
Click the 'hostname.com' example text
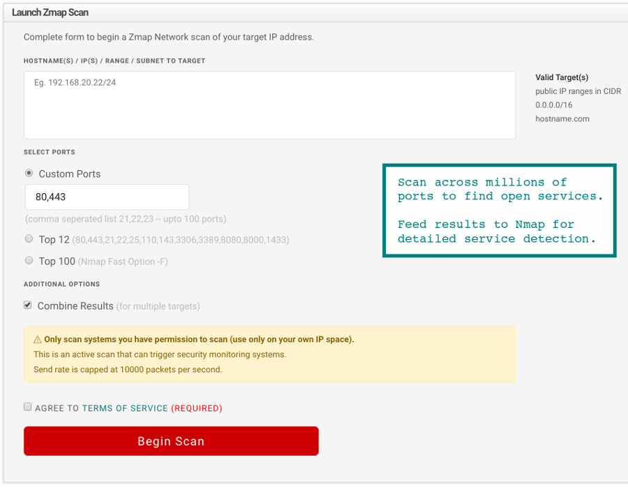(x=562, y=119)
